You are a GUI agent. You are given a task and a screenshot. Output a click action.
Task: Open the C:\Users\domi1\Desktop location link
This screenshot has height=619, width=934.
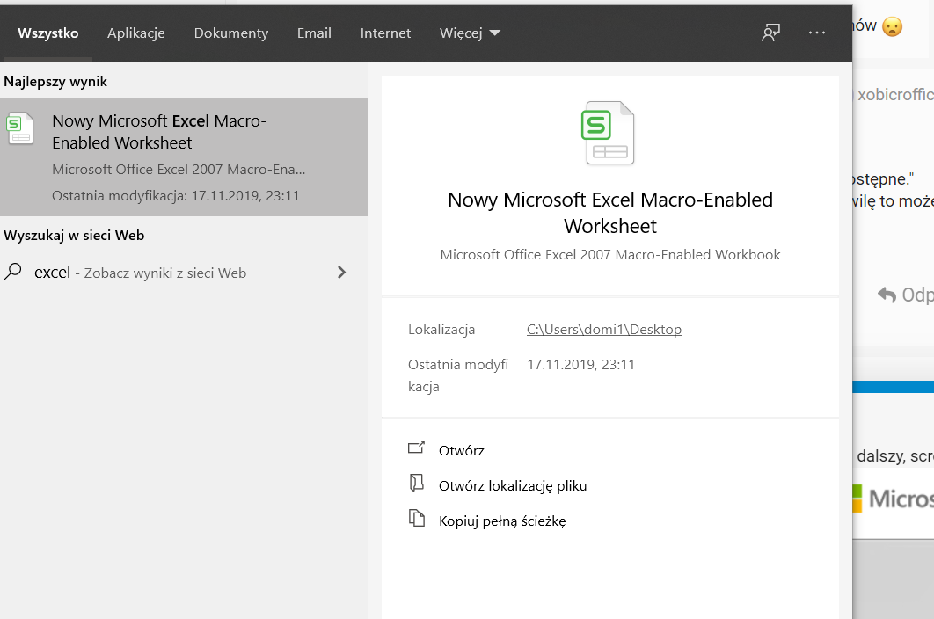click(603, 330)
